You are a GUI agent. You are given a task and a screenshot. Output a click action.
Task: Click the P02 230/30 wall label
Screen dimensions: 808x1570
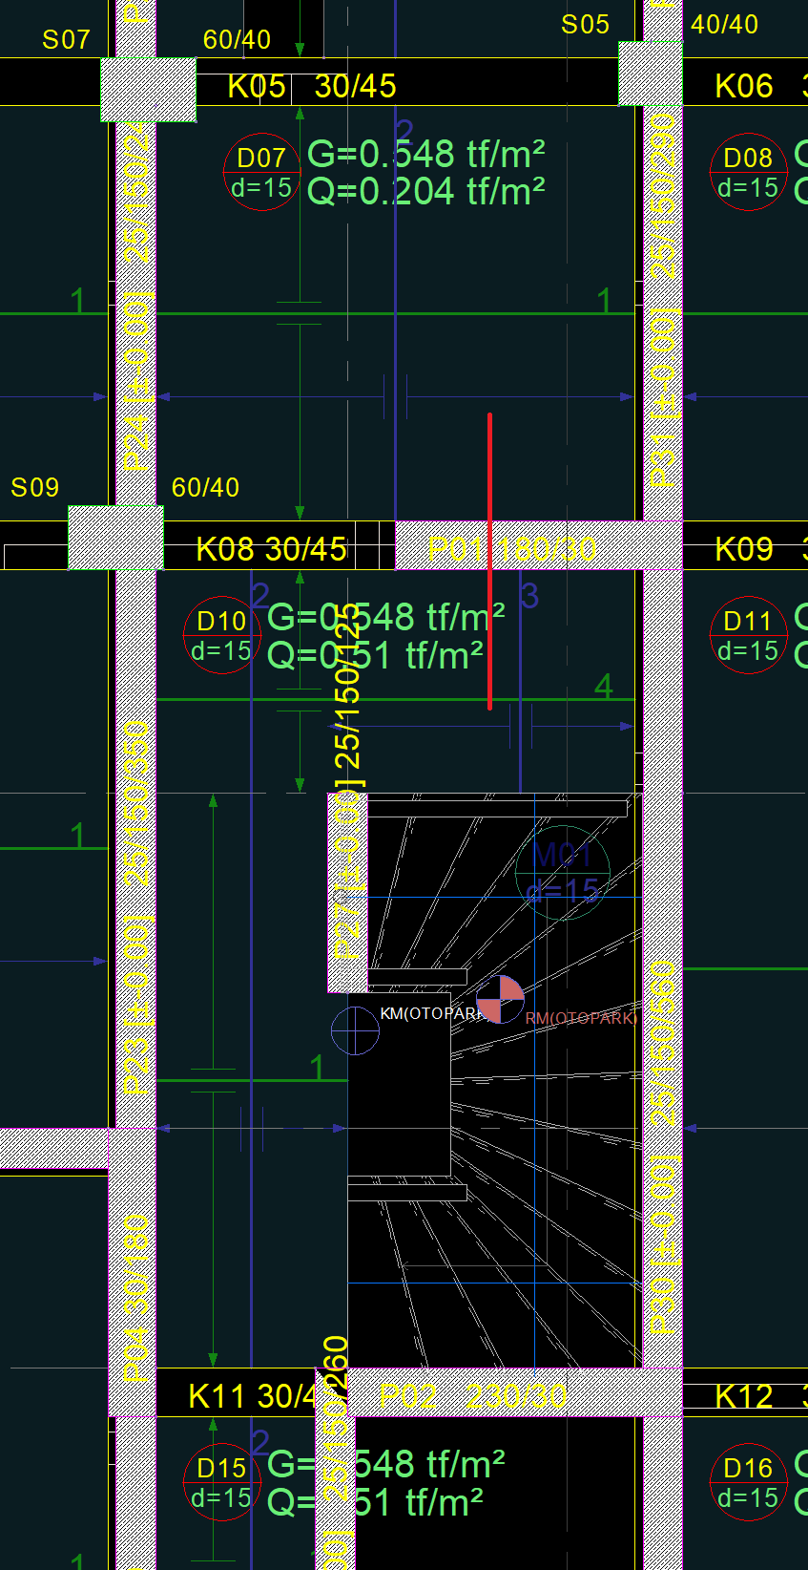tap(474, 1395)
